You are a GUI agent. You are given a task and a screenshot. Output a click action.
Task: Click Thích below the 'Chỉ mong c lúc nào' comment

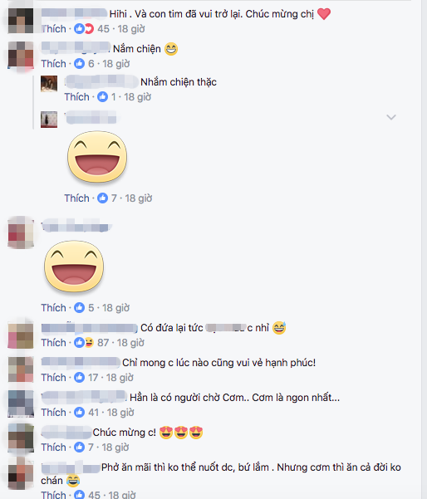point(53,378)
